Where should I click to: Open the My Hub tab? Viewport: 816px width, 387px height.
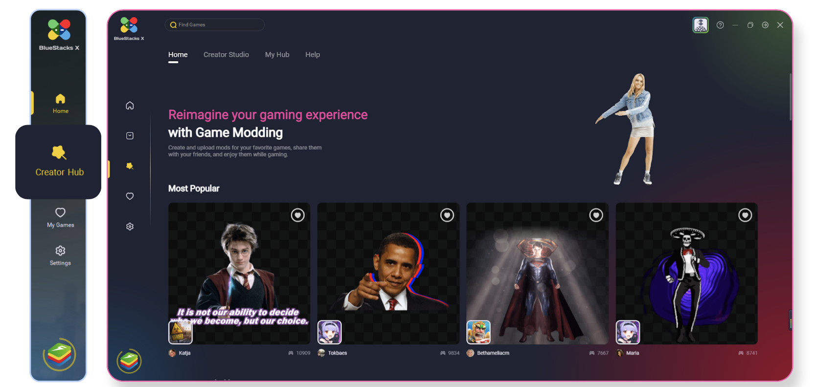277,55
